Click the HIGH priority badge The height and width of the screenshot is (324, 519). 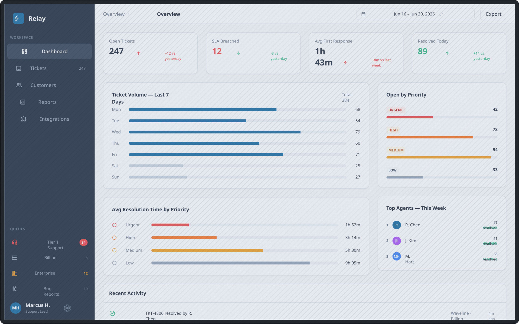click(393, 130)
